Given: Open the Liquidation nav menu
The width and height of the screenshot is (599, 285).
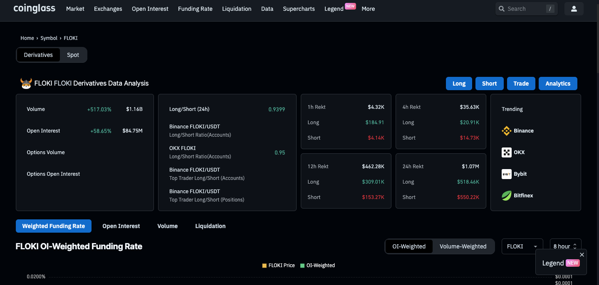Looking at the screenshot, I should click(237, 9).
